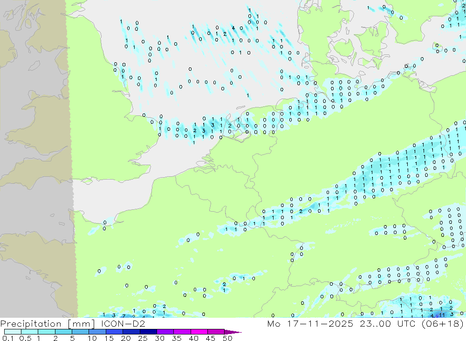
Task: Click the '20' legend scale label
Action: 126,338
